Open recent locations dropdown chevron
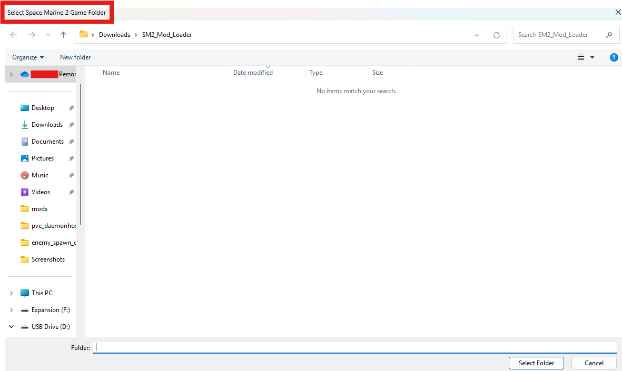Image resolution: width=622 pixels, height=371 pixels. click(48, 35)
